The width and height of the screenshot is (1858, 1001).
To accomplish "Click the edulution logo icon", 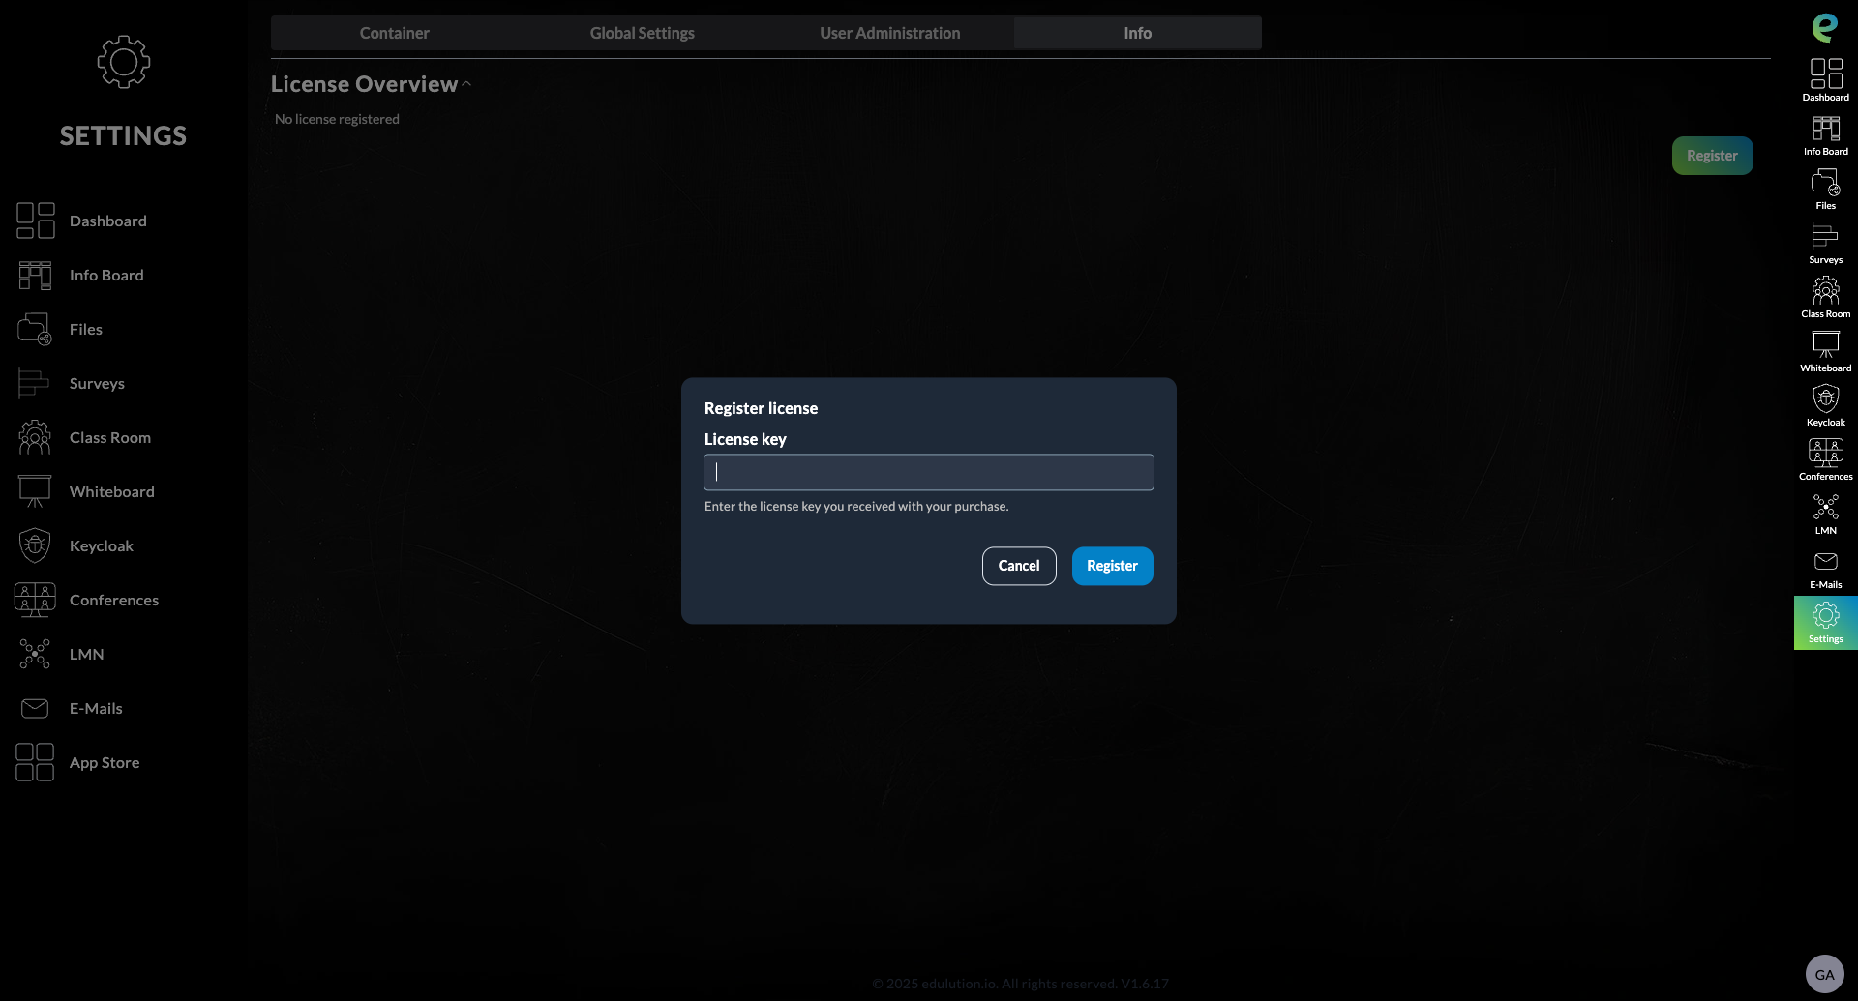I will coord(1825,27).
